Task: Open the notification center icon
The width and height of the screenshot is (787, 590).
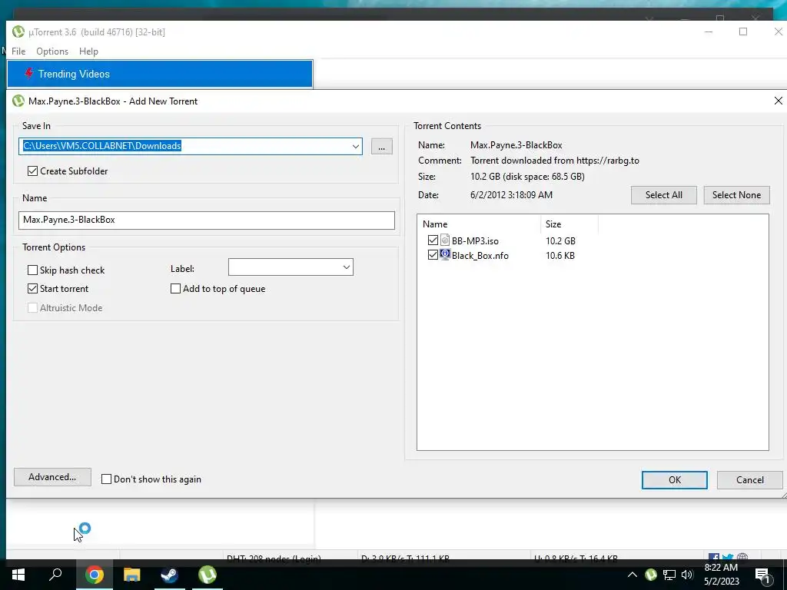Action: pyautogui.click(x=763, y=575)
